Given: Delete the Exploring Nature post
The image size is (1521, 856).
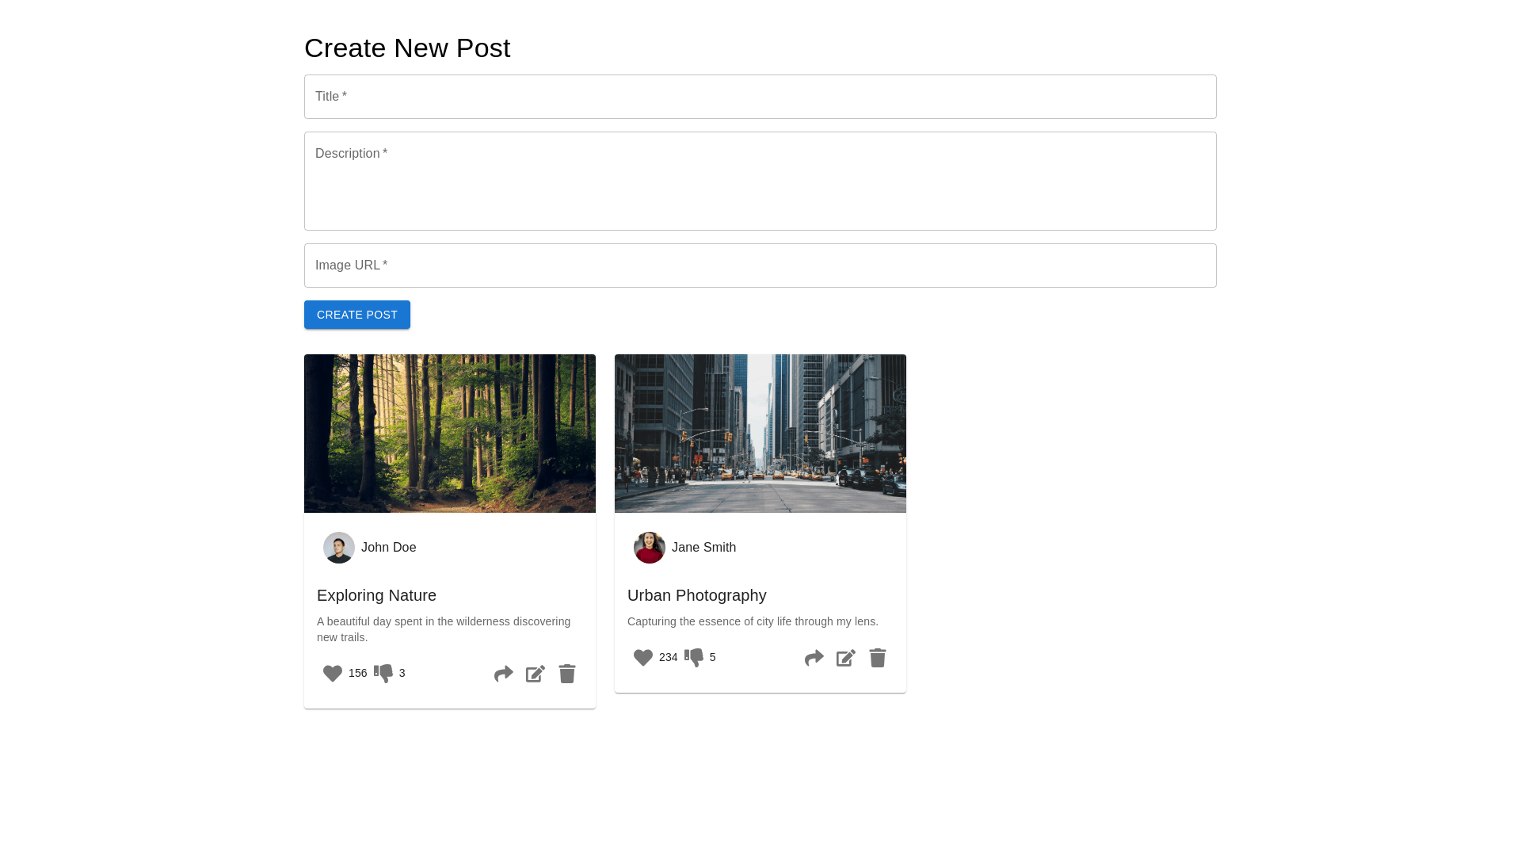Looking at the screenshot, I should [567, 674].
